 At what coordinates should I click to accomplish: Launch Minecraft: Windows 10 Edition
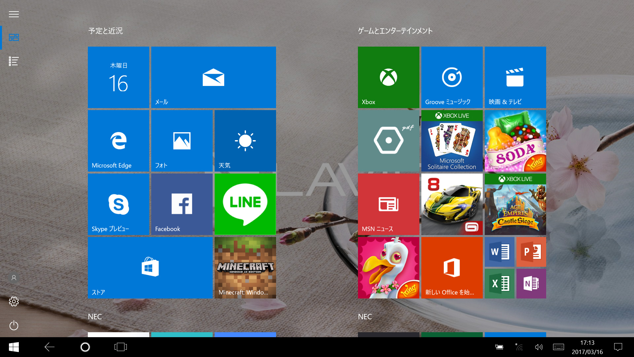(245, 267)
